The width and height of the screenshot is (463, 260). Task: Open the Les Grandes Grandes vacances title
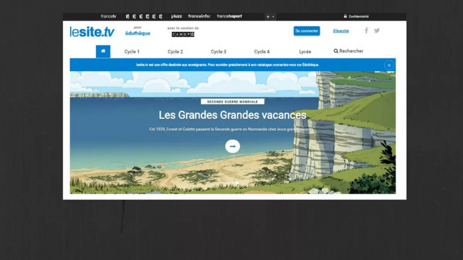233,115
